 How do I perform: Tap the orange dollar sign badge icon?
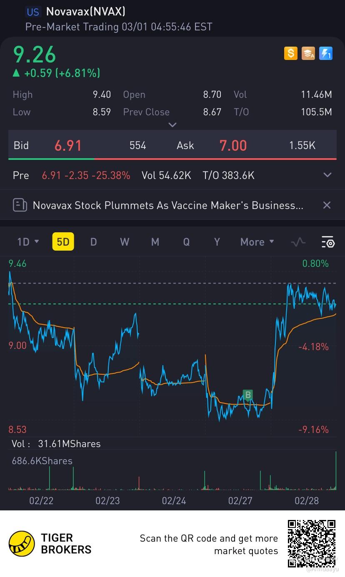coord(290,53)
